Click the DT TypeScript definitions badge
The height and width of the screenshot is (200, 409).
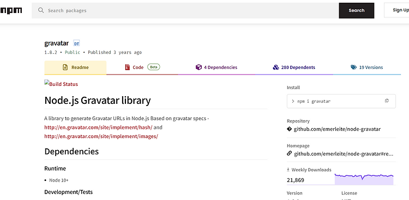(76, 43)
